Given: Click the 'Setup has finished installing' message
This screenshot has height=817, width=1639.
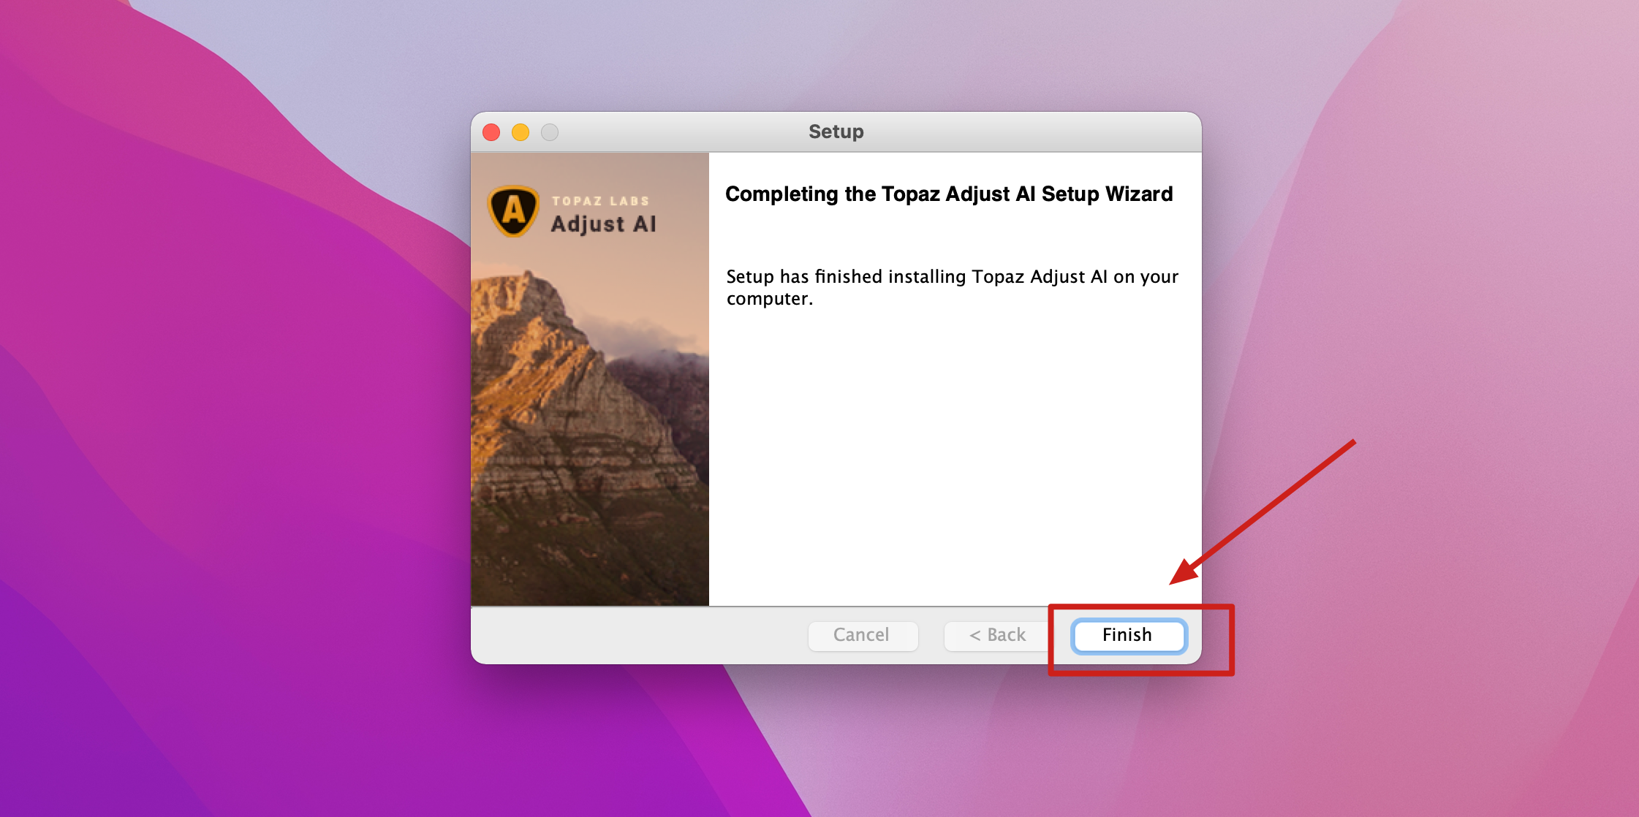Looking at the screenshot, I should point(953,287).
